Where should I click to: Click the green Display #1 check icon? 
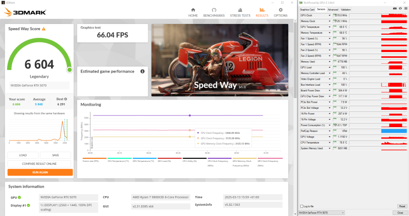pos(29,205)
